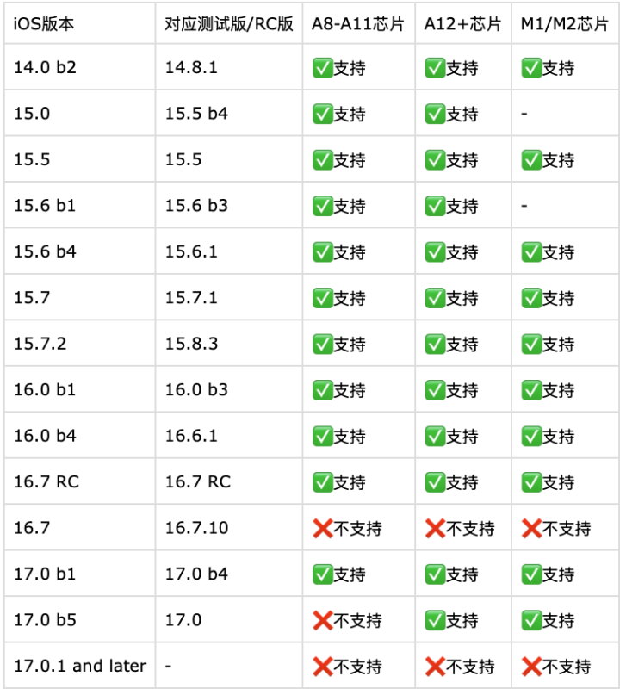
Task: Click the red X for 17.0.1 and later under M1/M2芯片
Action: click(531, 667)
